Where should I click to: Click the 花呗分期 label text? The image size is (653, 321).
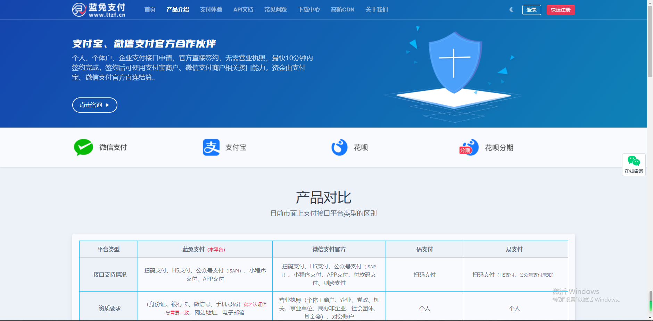(x=499, y=148)
